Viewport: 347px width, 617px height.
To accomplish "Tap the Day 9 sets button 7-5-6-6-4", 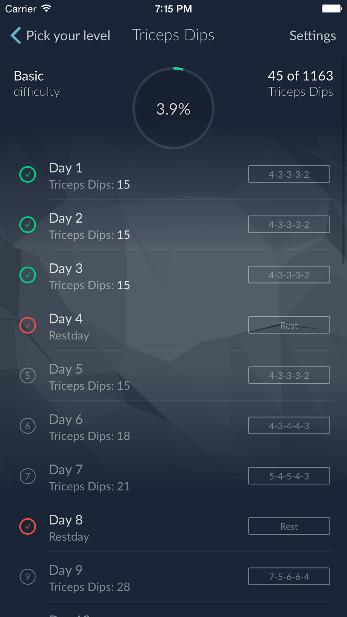I will pos(289,576).
